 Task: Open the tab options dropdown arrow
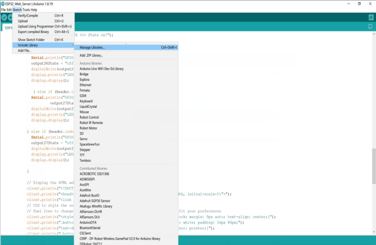(x=371, y=28)
